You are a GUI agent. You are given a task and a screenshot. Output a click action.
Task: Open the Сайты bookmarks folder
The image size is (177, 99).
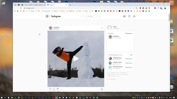79,11
